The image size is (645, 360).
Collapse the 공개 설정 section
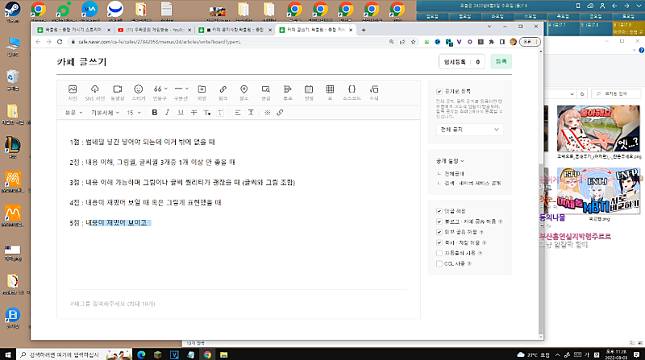[462, 161]
